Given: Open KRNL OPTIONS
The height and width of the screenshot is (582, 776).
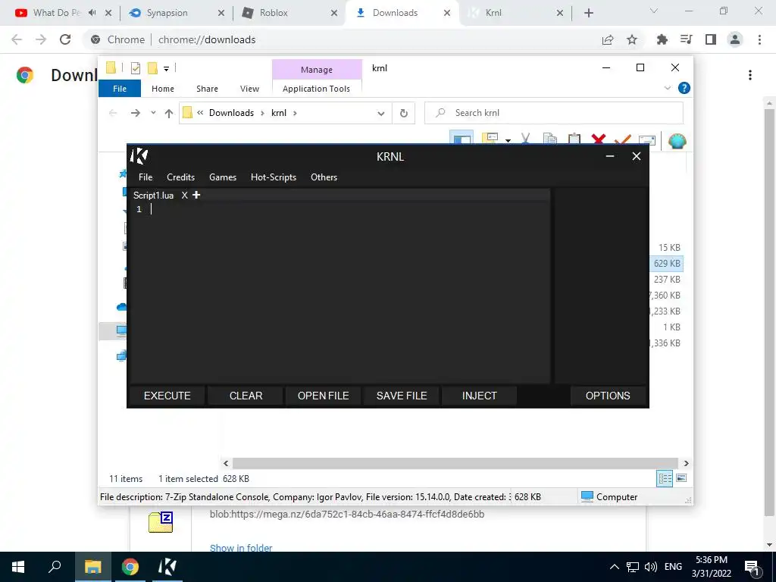Looking at the screenshot, I should (608, 396).
